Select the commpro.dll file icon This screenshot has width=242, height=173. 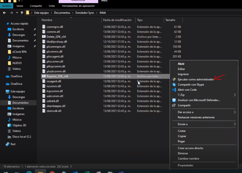[x=44, y=27]
